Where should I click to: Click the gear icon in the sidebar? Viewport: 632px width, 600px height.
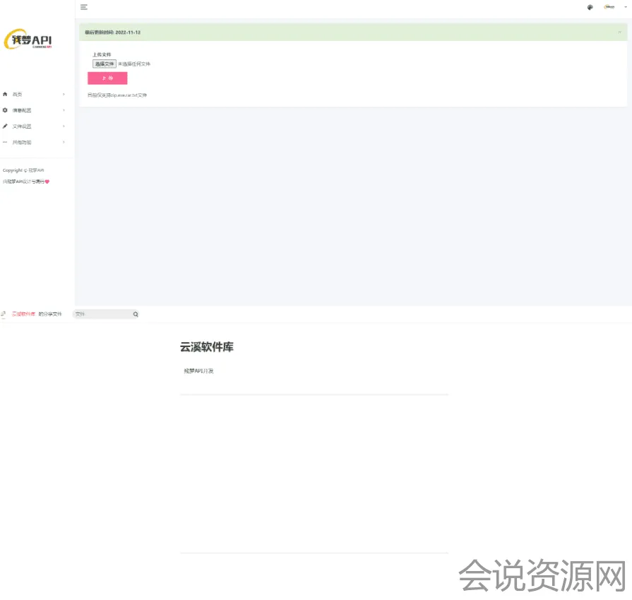pos(6,110)
